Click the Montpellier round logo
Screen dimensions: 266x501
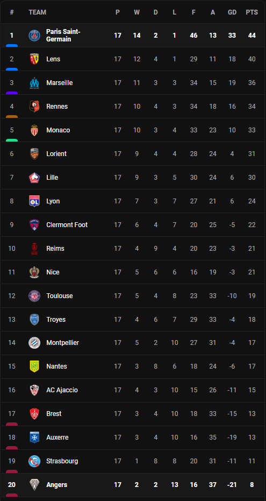(x=34, y=343)
